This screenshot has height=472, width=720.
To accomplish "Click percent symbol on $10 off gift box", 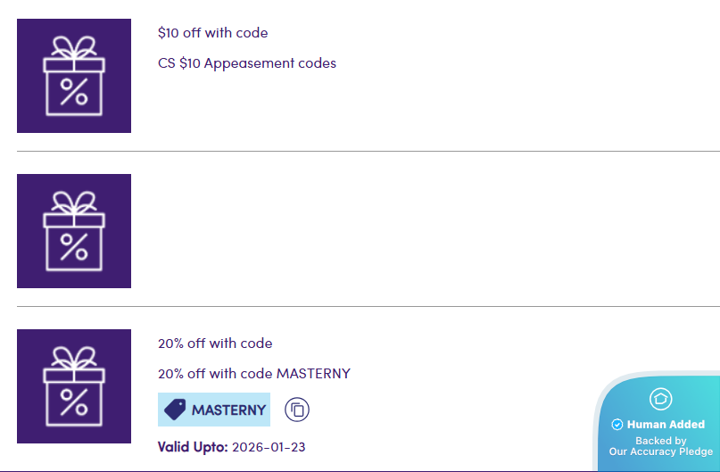I will tap(74, 92).
